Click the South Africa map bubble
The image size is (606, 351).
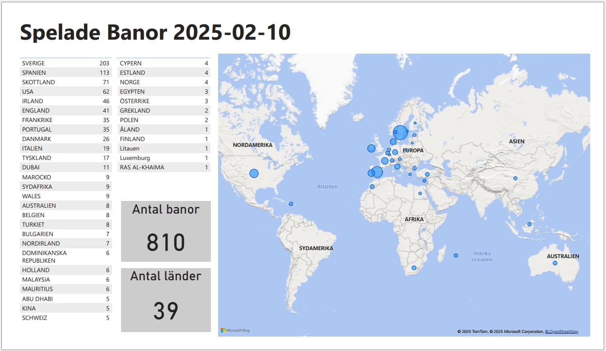point(414,268)
